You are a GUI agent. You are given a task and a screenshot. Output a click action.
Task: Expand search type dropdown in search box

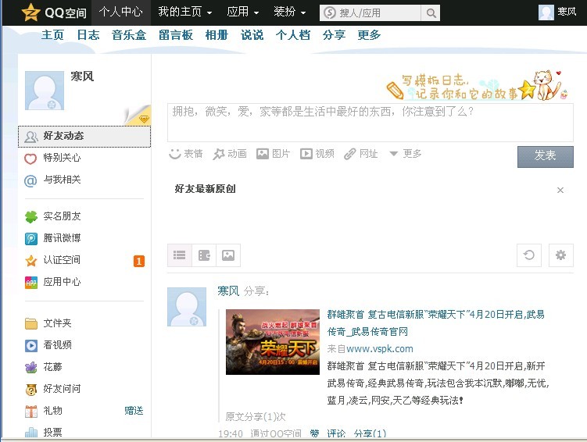330,13
